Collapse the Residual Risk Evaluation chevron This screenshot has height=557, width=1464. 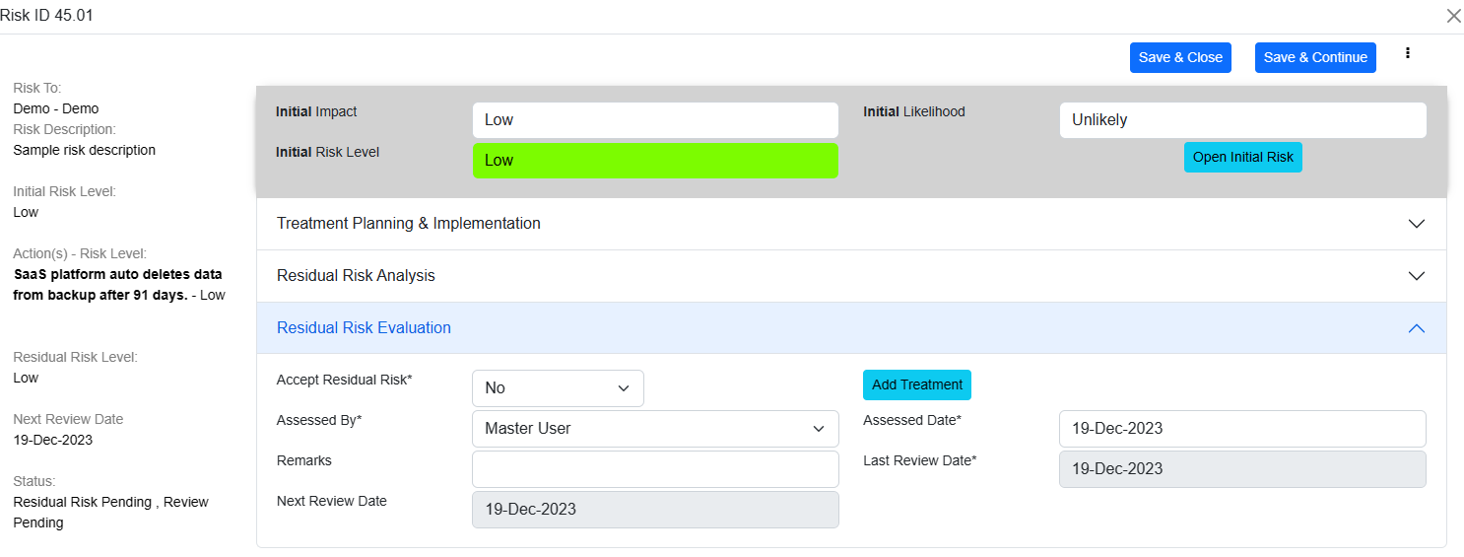click(x=1416, y=328)
